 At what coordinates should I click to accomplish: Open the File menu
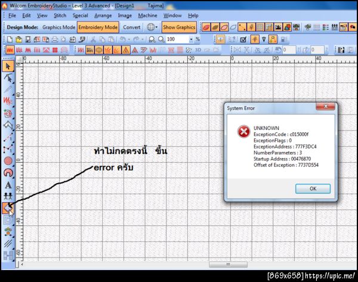(12, 16)
